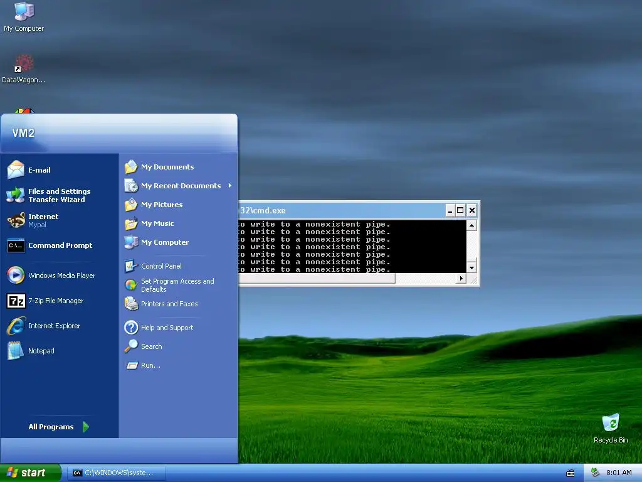Viewport: 642px width, 482px height.
Task: Select the Control Panel menu label
Action: [161, 266]
